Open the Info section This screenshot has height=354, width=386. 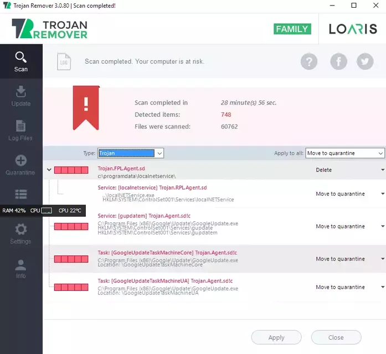tap(21, 268)
